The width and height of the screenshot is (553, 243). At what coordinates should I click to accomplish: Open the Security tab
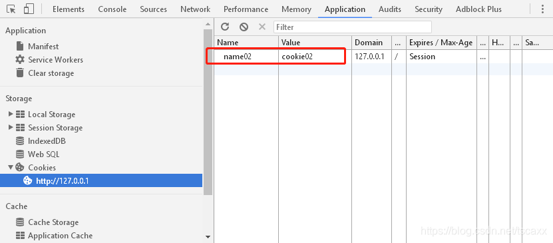coord(428,9)
